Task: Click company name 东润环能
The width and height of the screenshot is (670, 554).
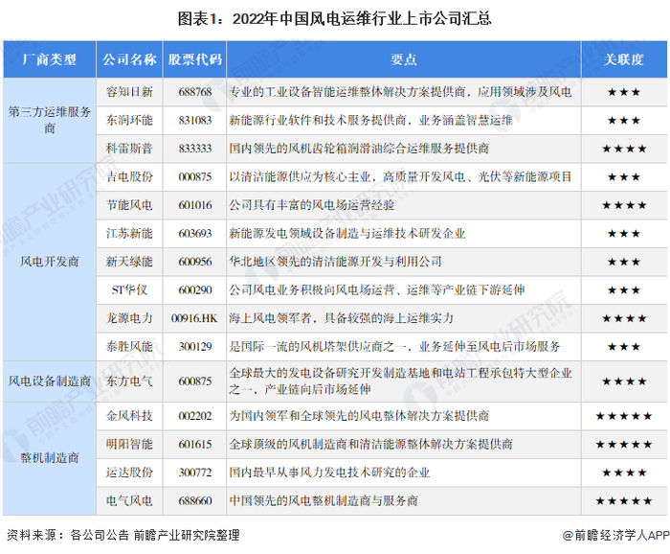Action: (129, 120)
